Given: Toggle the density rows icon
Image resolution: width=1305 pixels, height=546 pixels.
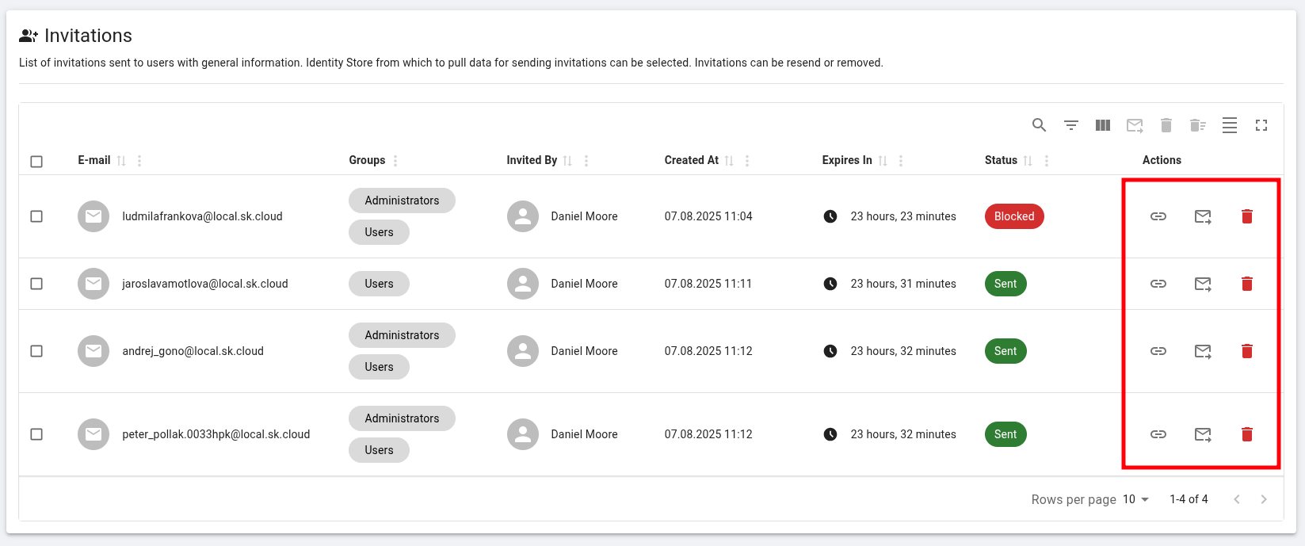Looking at the screenshot, I should pyautogui.click(x=1229, y=125).
